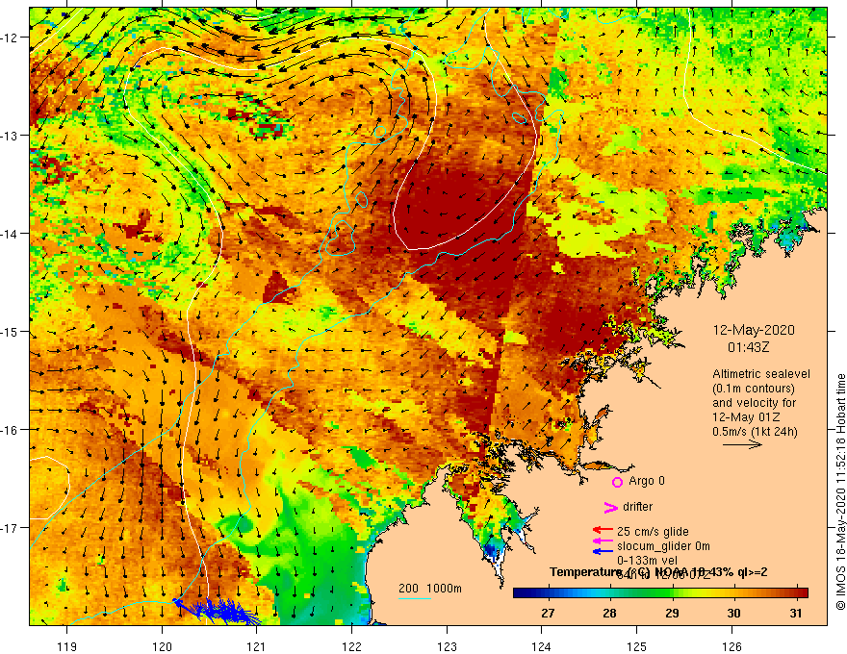Click the "(0.1m contours)" caption line
The image size is (847, 654).
click(x=754, y=389)
